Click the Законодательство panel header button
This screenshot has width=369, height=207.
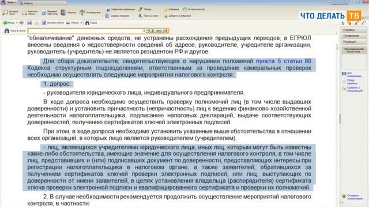[354, 50]
